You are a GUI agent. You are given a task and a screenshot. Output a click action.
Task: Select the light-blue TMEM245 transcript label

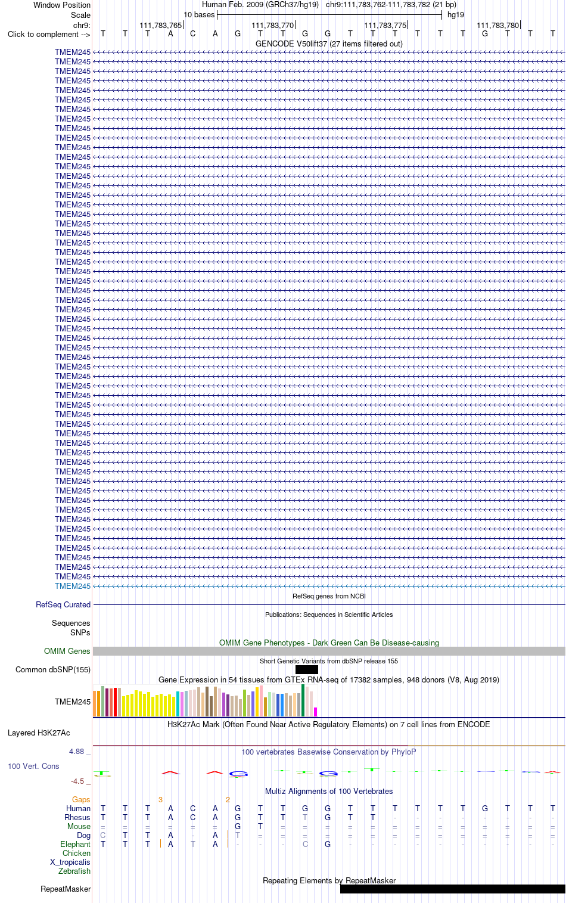click(x=73, y=586)
